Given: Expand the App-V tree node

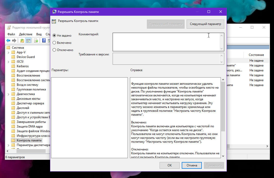Looking at the screenshot, I should pos(9,52).
